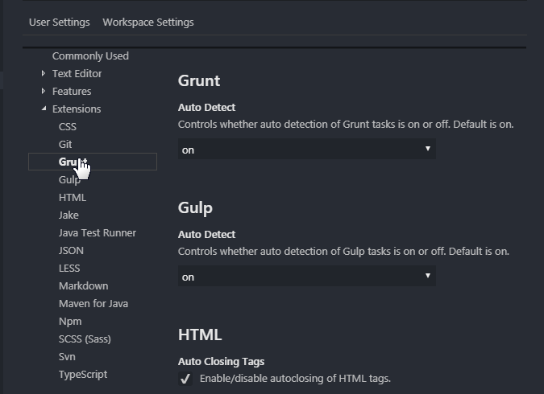Click the Gulp section heading

click(x=195, y=208)
